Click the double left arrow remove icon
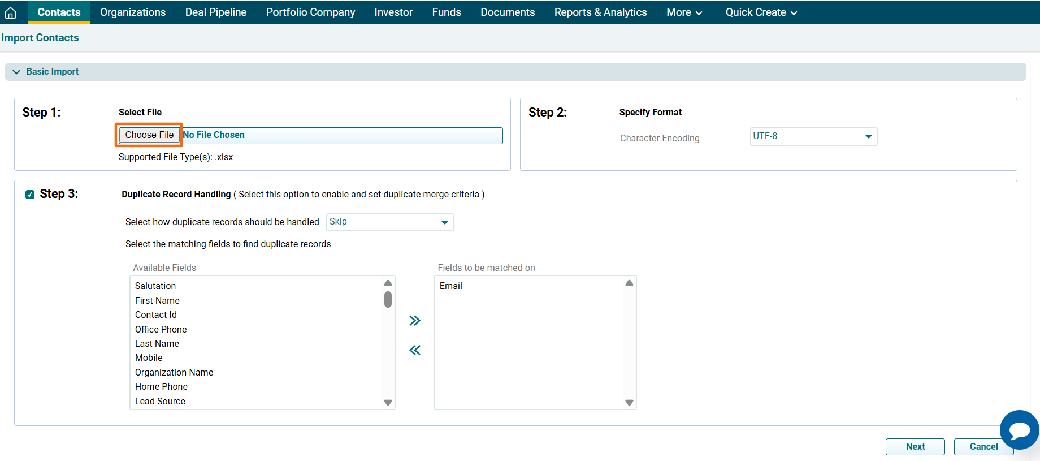1040x461 pixels. [415, 350]
